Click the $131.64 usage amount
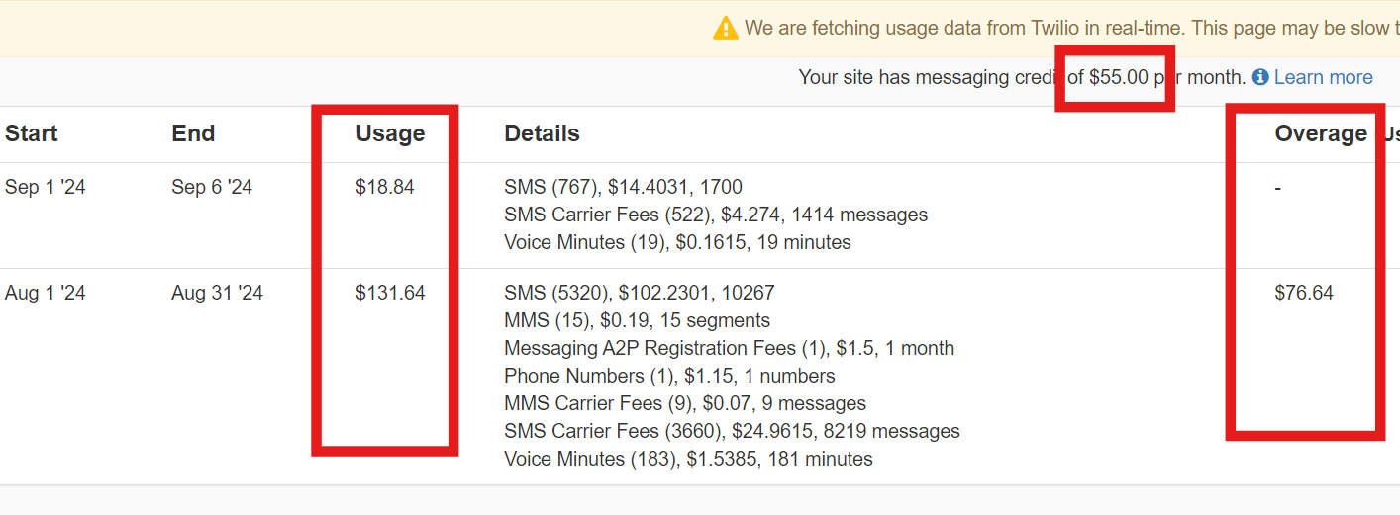This screenshot has width=1400, height=515. (x=390, y=293)
